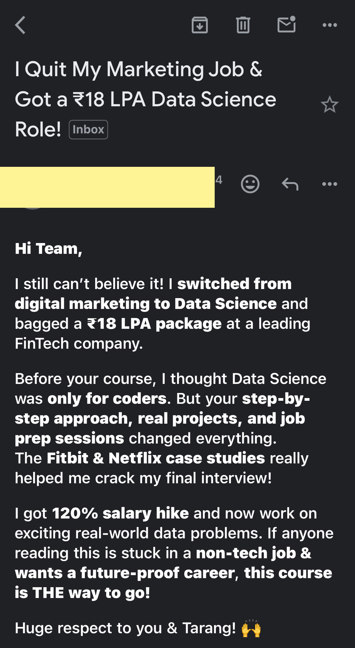Viewport: 355px width, 648px height.
Task: Mark the email as unread
Action: 286,25
